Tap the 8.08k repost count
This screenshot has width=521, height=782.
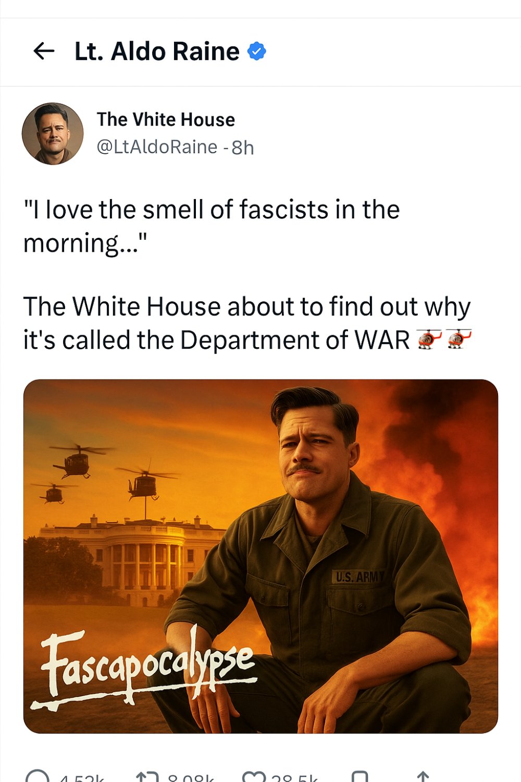(191, 778)
